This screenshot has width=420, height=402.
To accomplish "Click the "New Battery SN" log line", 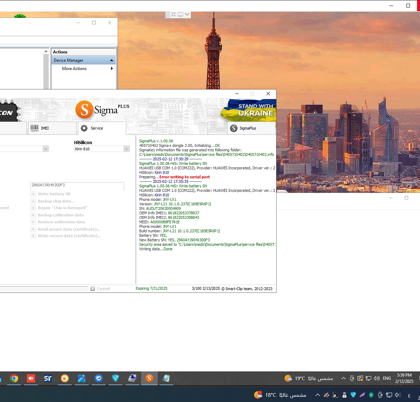I will pyautogui.click(x=174, y=240).
